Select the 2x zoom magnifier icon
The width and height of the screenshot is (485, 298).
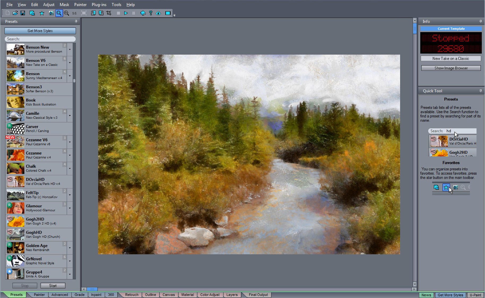coord(67,13)
